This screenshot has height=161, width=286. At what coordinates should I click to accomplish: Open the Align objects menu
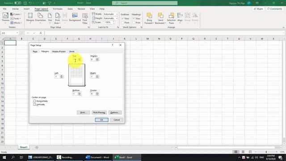[180, 18]
